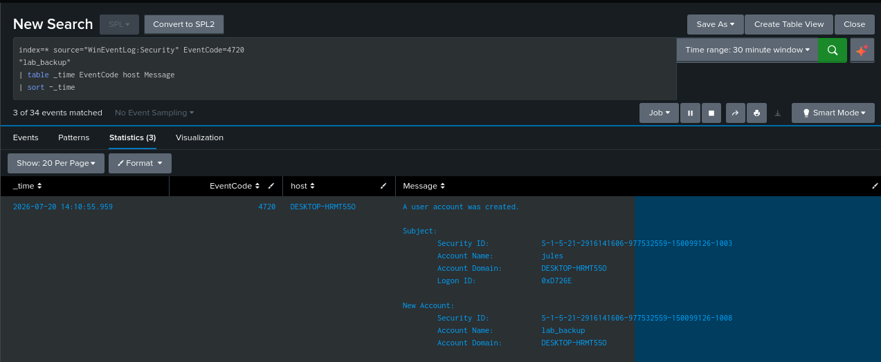Edit the host column with pencil icon

[383, 186]
